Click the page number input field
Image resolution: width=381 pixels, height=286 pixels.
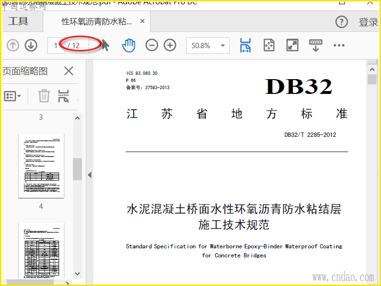(56, 45)
